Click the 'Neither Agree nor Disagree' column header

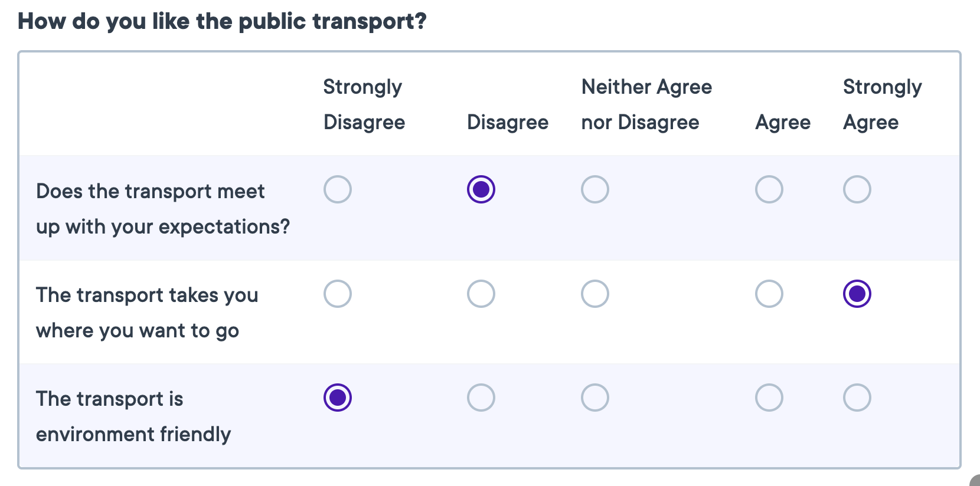646,104
